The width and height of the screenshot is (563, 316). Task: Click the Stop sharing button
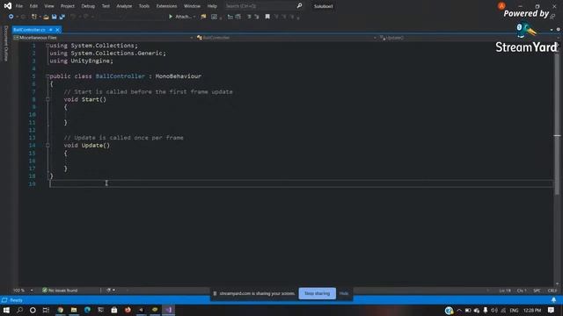(317, 293)
